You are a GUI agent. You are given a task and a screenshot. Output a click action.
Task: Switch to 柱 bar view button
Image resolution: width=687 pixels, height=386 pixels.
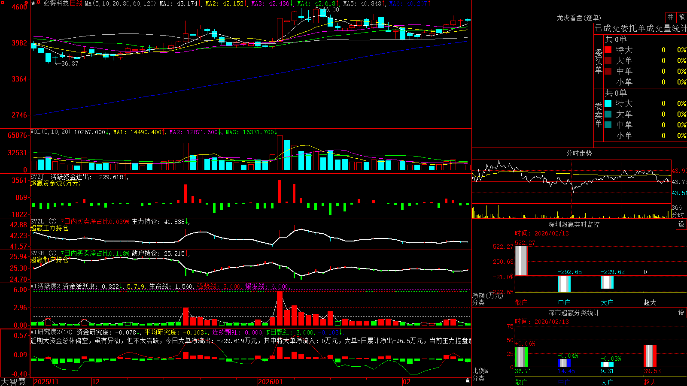click(671, 17)
